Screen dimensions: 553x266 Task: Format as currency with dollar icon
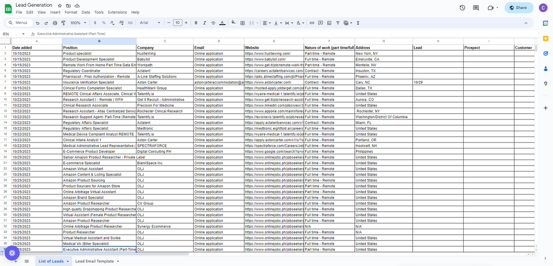pyautogui.click(x=95, y=23)
